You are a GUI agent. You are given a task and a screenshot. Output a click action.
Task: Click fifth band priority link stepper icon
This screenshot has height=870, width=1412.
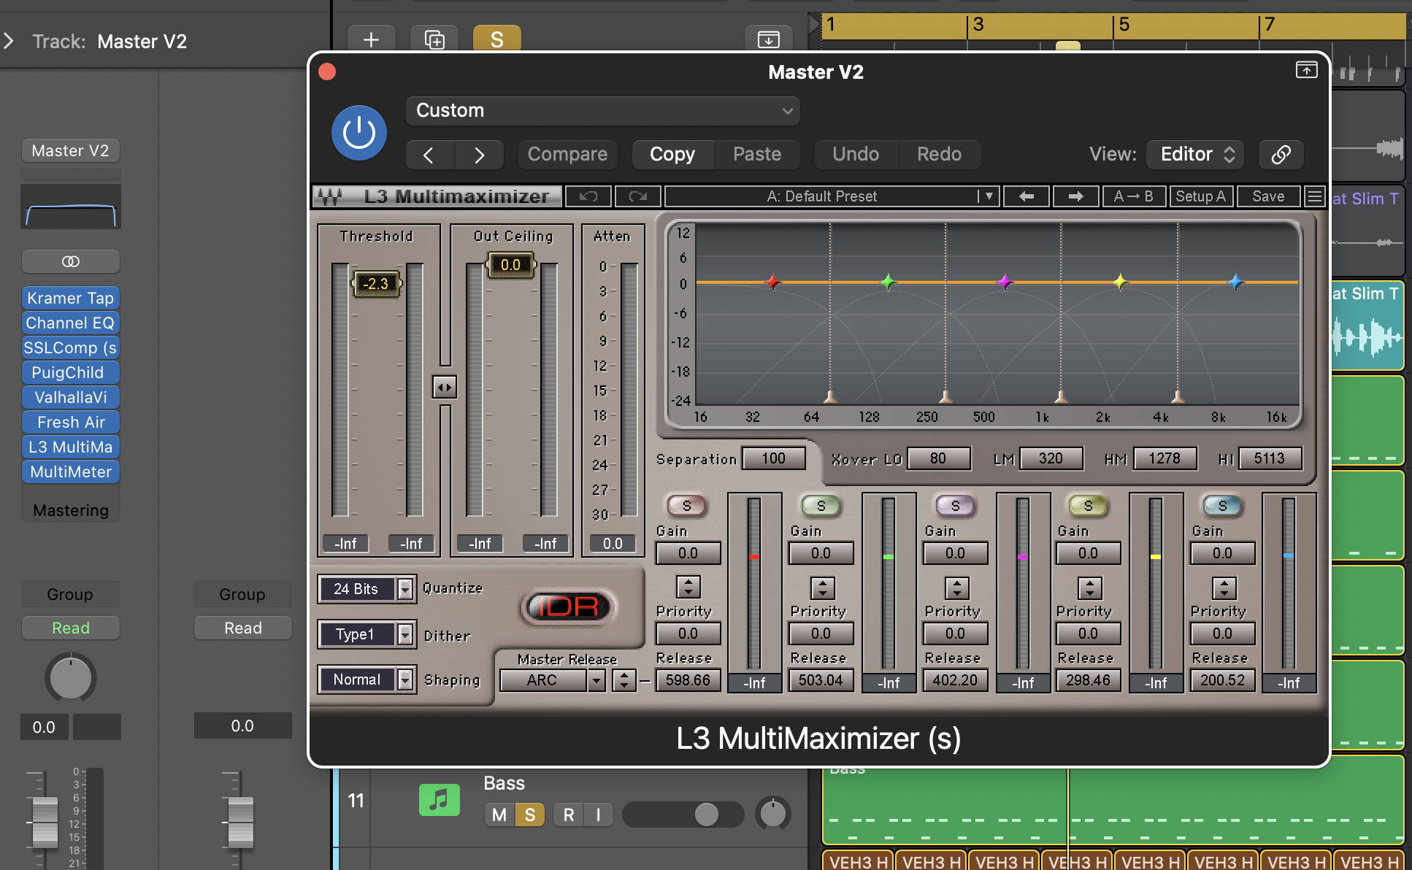pos(1224,588)
